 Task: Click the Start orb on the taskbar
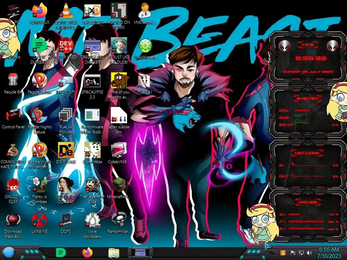click(9, 253)
